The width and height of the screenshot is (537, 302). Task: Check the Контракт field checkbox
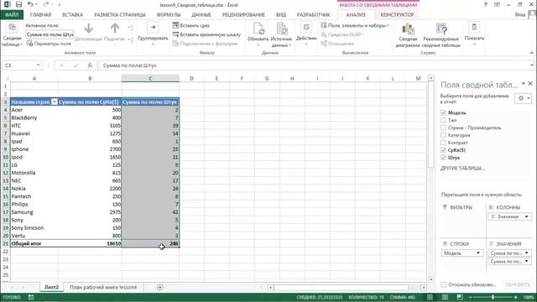point(443,143)
